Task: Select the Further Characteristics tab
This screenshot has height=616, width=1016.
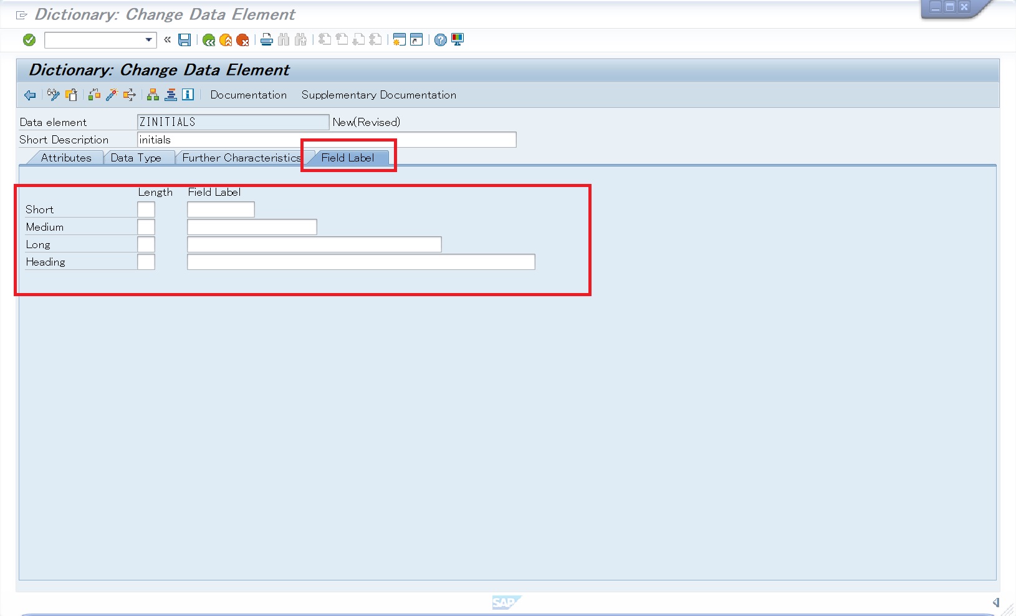Action: 241,158
